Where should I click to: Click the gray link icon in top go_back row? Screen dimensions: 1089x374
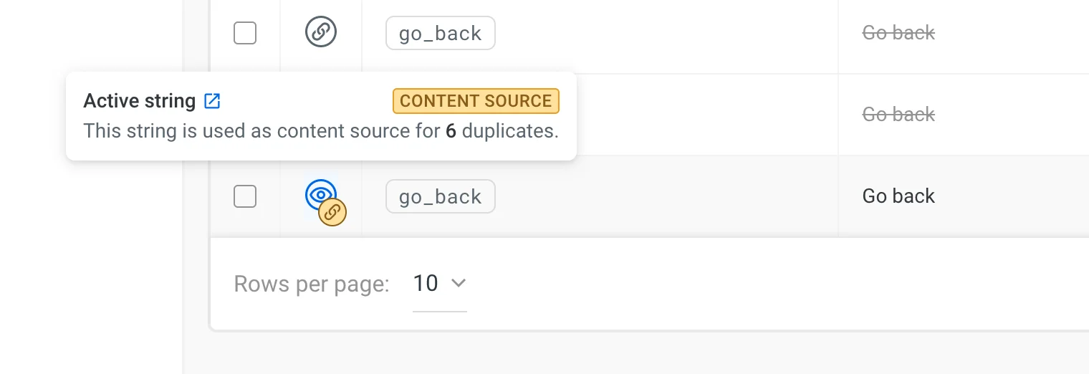coord(321,32)
